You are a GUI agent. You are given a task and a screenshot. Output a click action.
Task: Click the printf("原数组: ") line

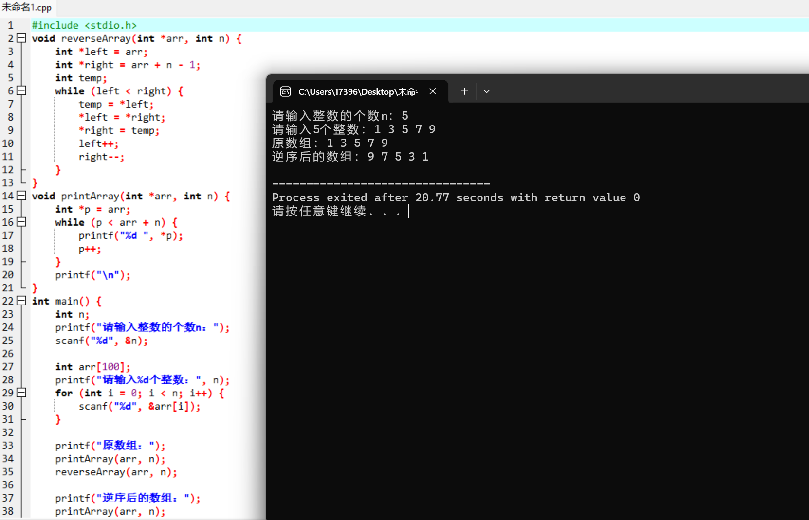tap(110, 446)
